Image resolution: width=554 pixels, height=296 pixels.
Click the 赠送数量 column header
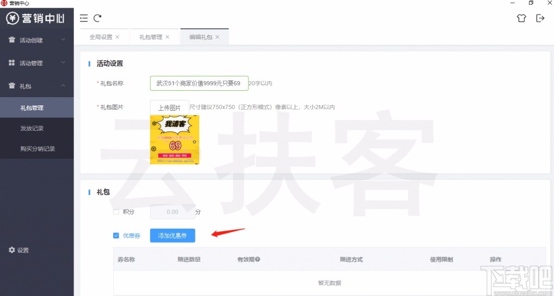189,259
